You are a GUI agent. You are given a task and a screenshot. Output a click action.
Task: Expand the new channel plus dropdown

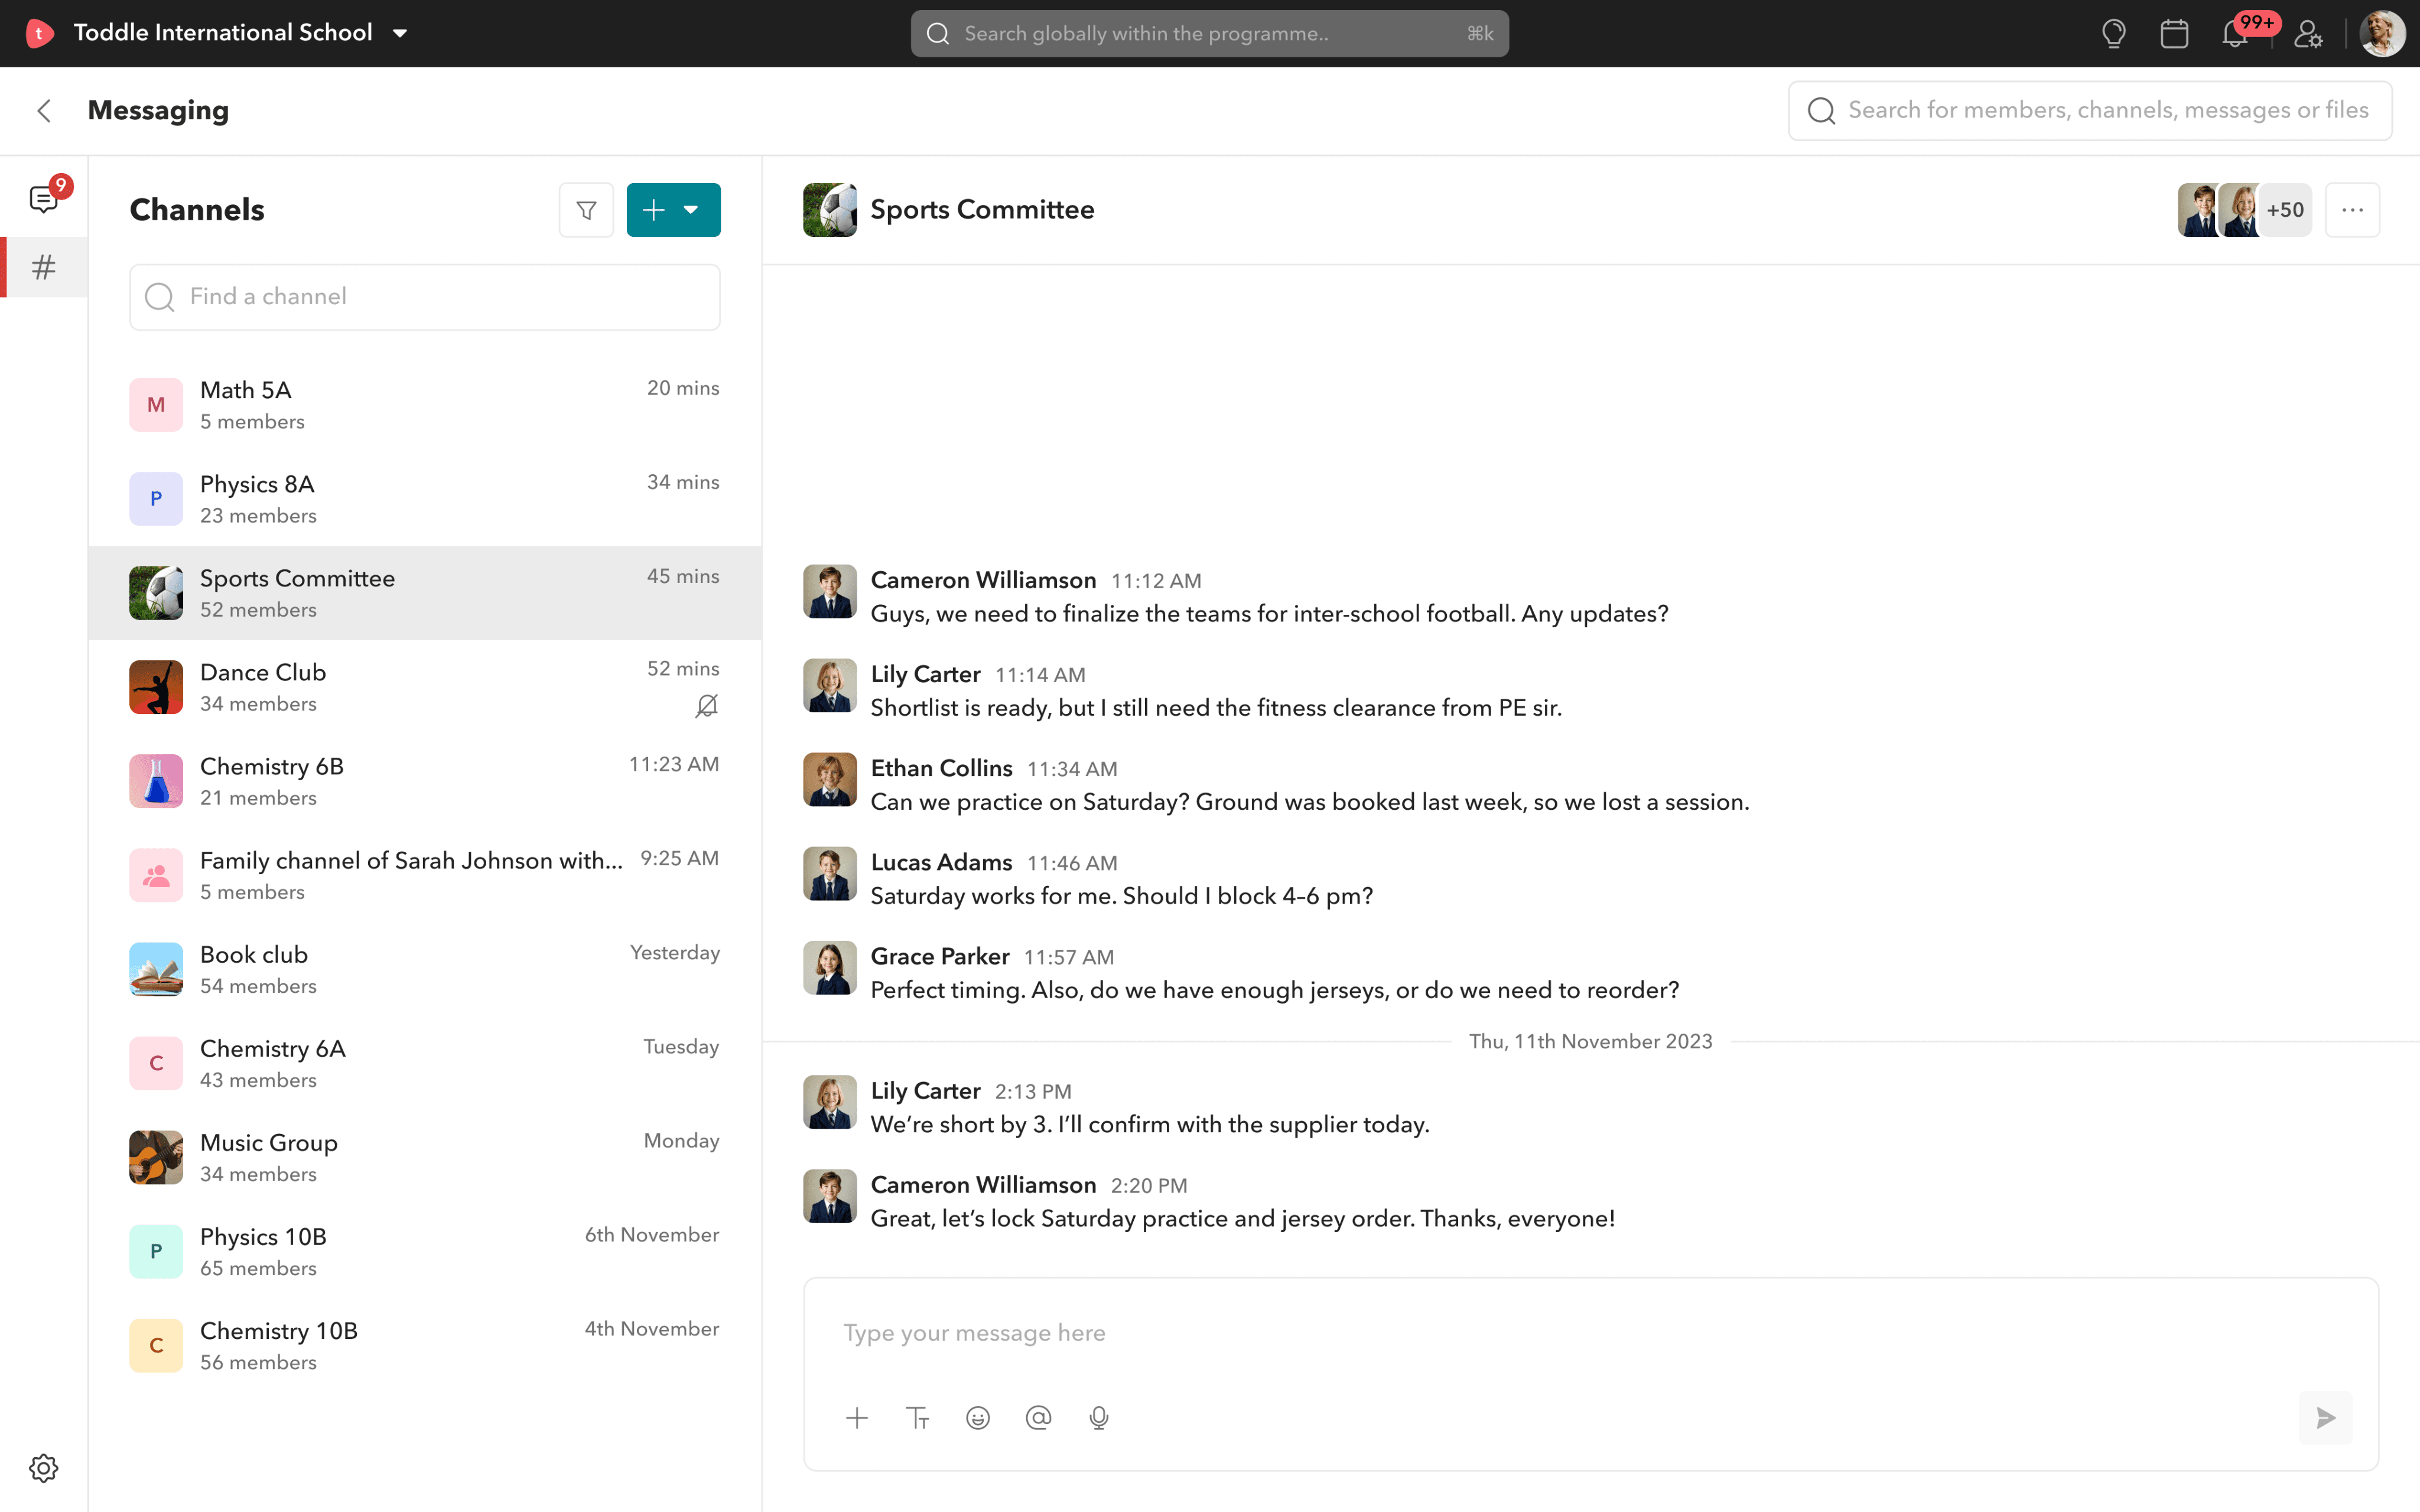[690, 210]
